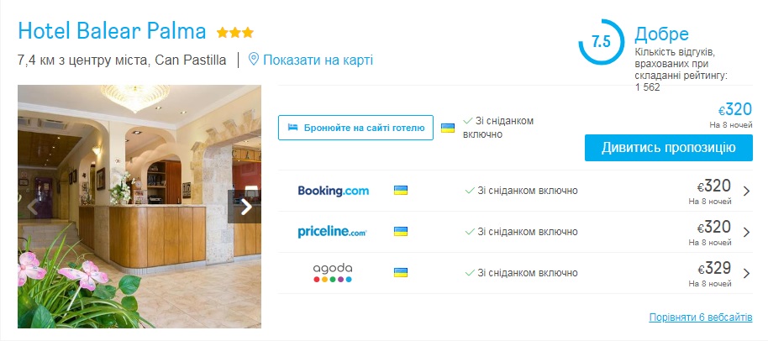Image resolution: width=768 pixels, height=341 pixels.
Task: Open the Показати на карті link
Action: pos(318,60)
